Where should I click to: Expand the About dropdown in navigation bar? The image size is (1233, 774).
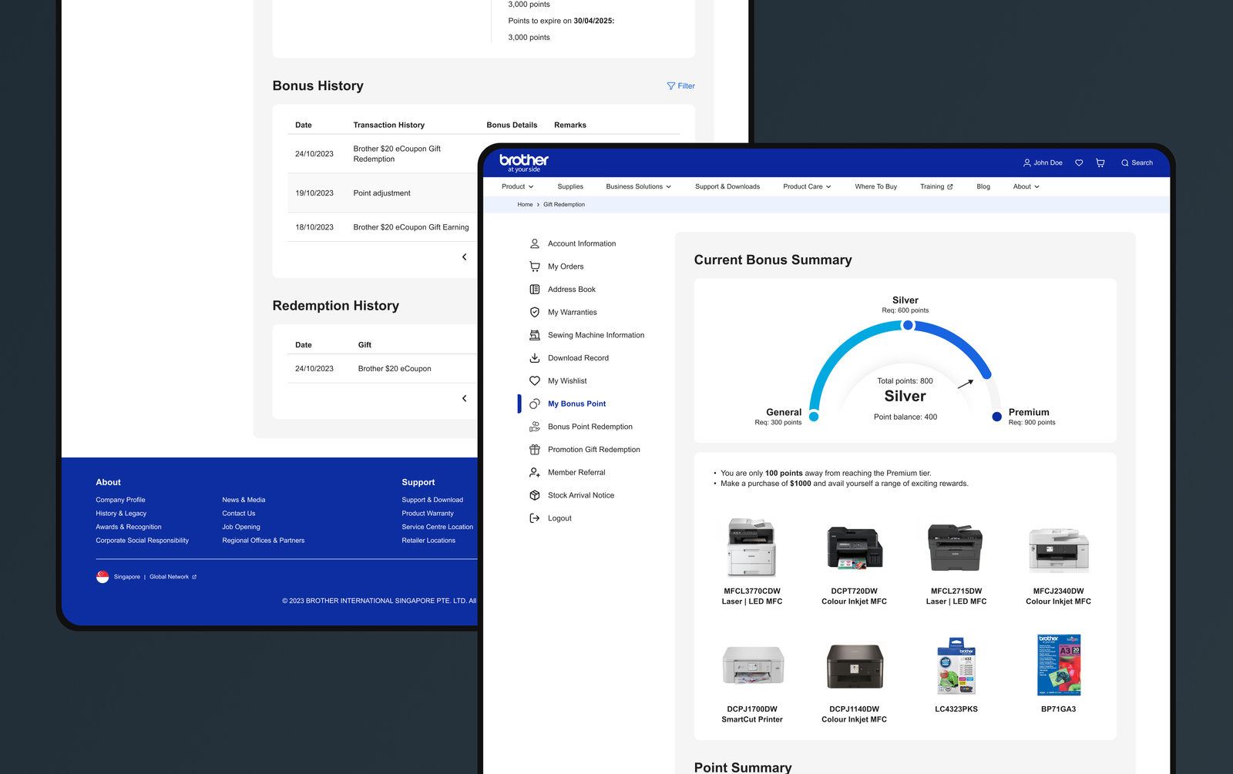click(x=1026, y=186)
